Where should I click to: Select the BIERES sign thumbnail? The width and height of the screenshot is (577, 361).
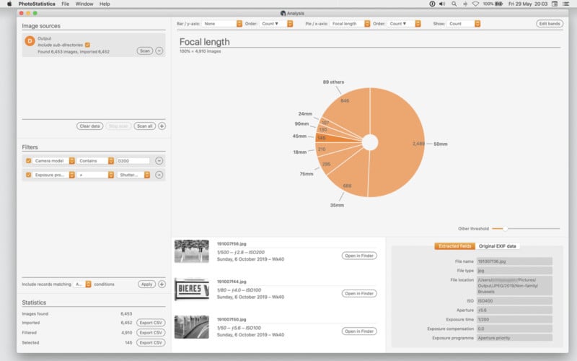coord(191,290)
